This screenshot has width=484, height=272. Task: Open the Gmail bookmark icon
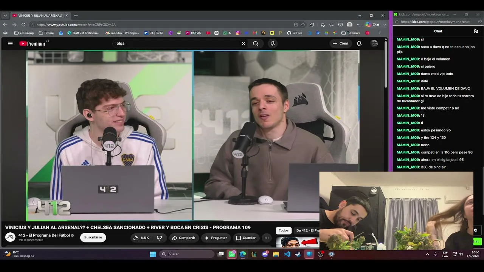coord(255,33)
